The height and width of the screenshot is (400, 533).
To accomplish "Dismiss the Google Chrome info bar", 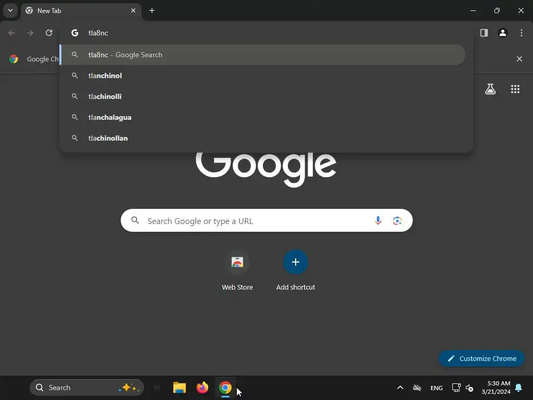I will [519, 59].
